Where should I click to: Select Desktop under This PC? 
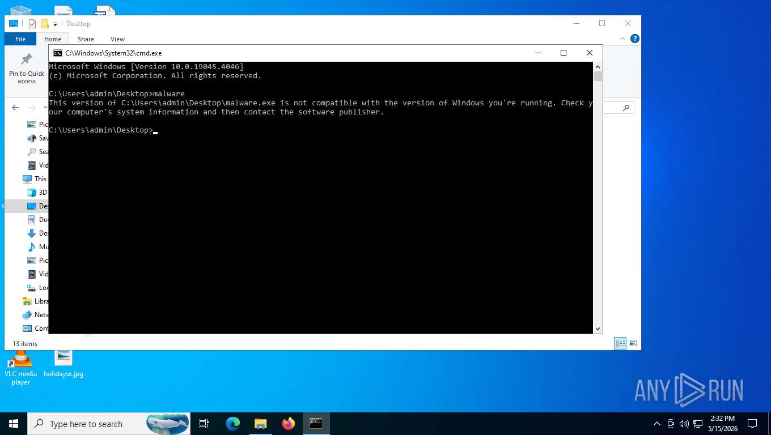pyautogui.click(x=37, y=206)
